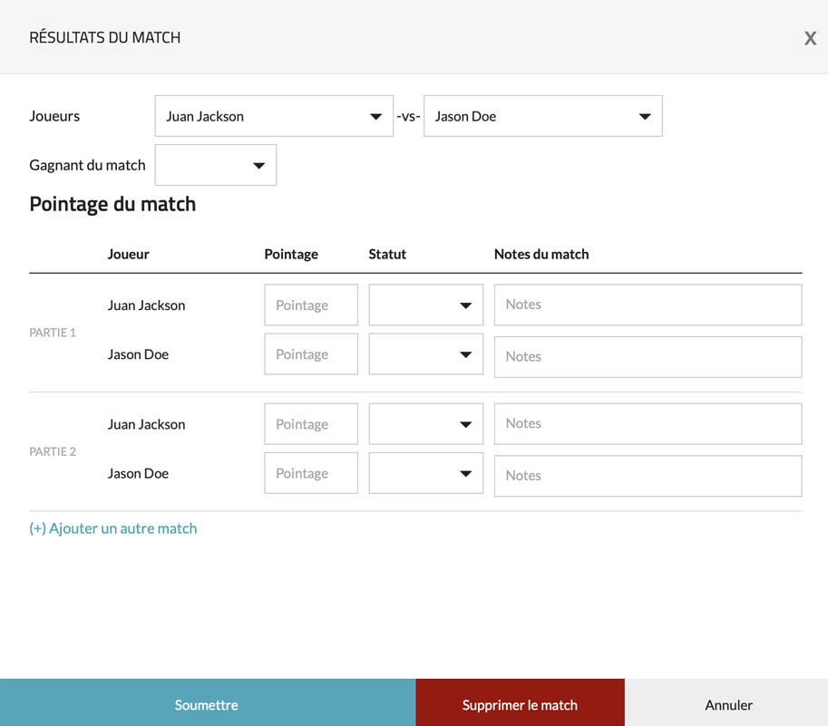Open Statut dropdown for Juan Jackson Partie 1
Viewport: 828px width, 726px height.
(x=425, y=305)
